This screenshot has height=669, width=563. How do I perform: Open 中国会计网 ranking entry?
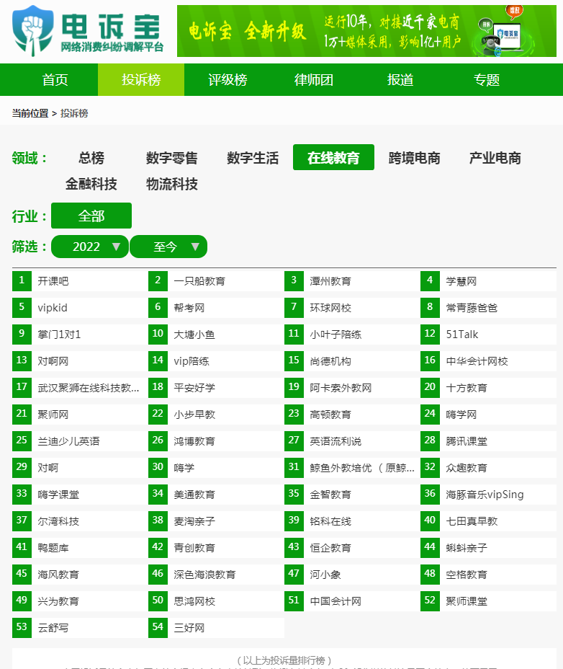(x=352, y=601)
